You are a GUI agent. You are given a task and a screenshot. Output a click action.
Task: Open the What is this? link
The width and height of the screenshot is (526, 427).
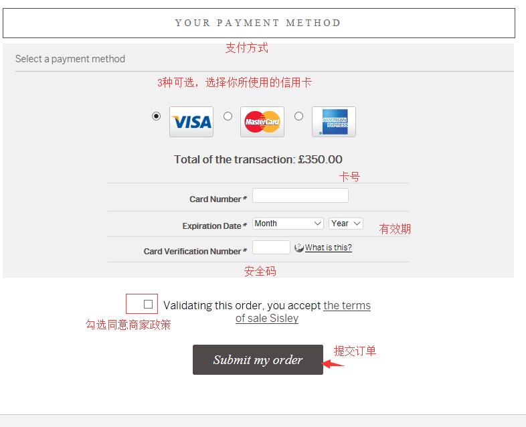[328, 248]
